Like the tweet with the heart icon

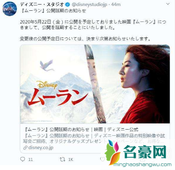coord(102,159)
